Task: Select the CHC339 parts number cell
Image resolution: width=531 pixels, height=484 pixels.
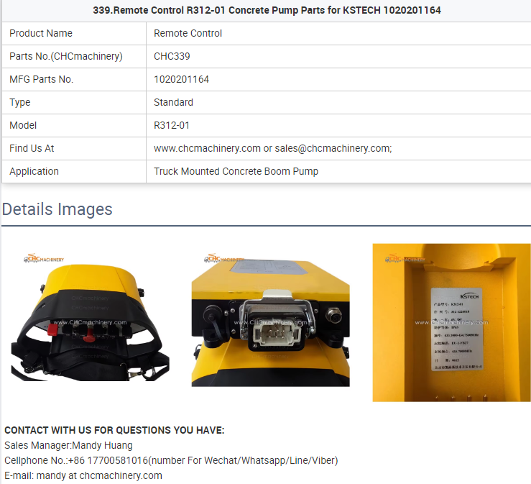Action: tap(172, 56)
